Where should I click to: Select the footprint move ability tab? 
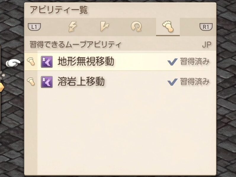168,27
